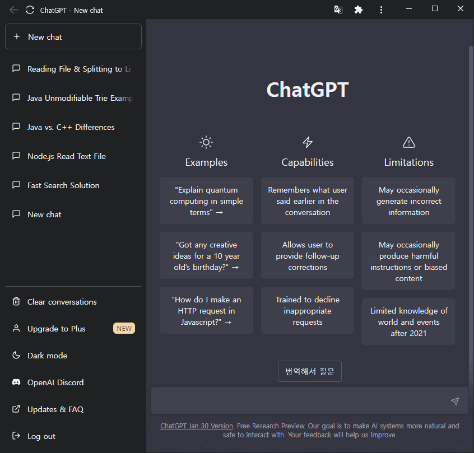474x453 pixels.
Task: Open Node.js Read Text File conversation
Action: pyautogui.click(x=73, y=156)
